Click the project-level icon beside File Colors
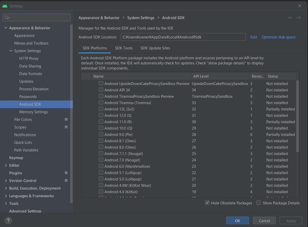This screenshot has height=227, width=308. coord(66,119)
